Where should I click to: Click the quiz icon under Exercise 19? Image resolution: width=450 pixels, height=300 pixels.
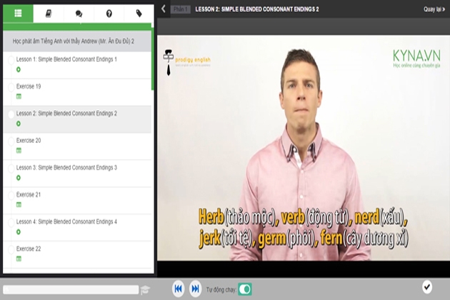(19, 96)
